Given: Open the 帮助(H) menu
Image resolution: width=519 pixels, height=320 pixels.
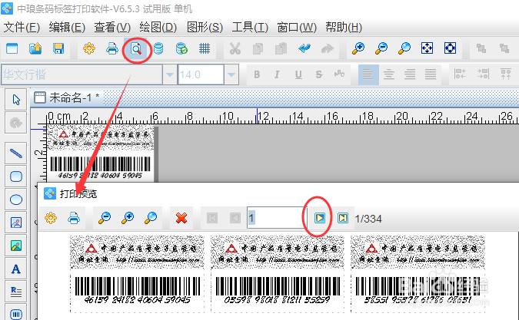Looking at the screenshot, I should [344, 27].
